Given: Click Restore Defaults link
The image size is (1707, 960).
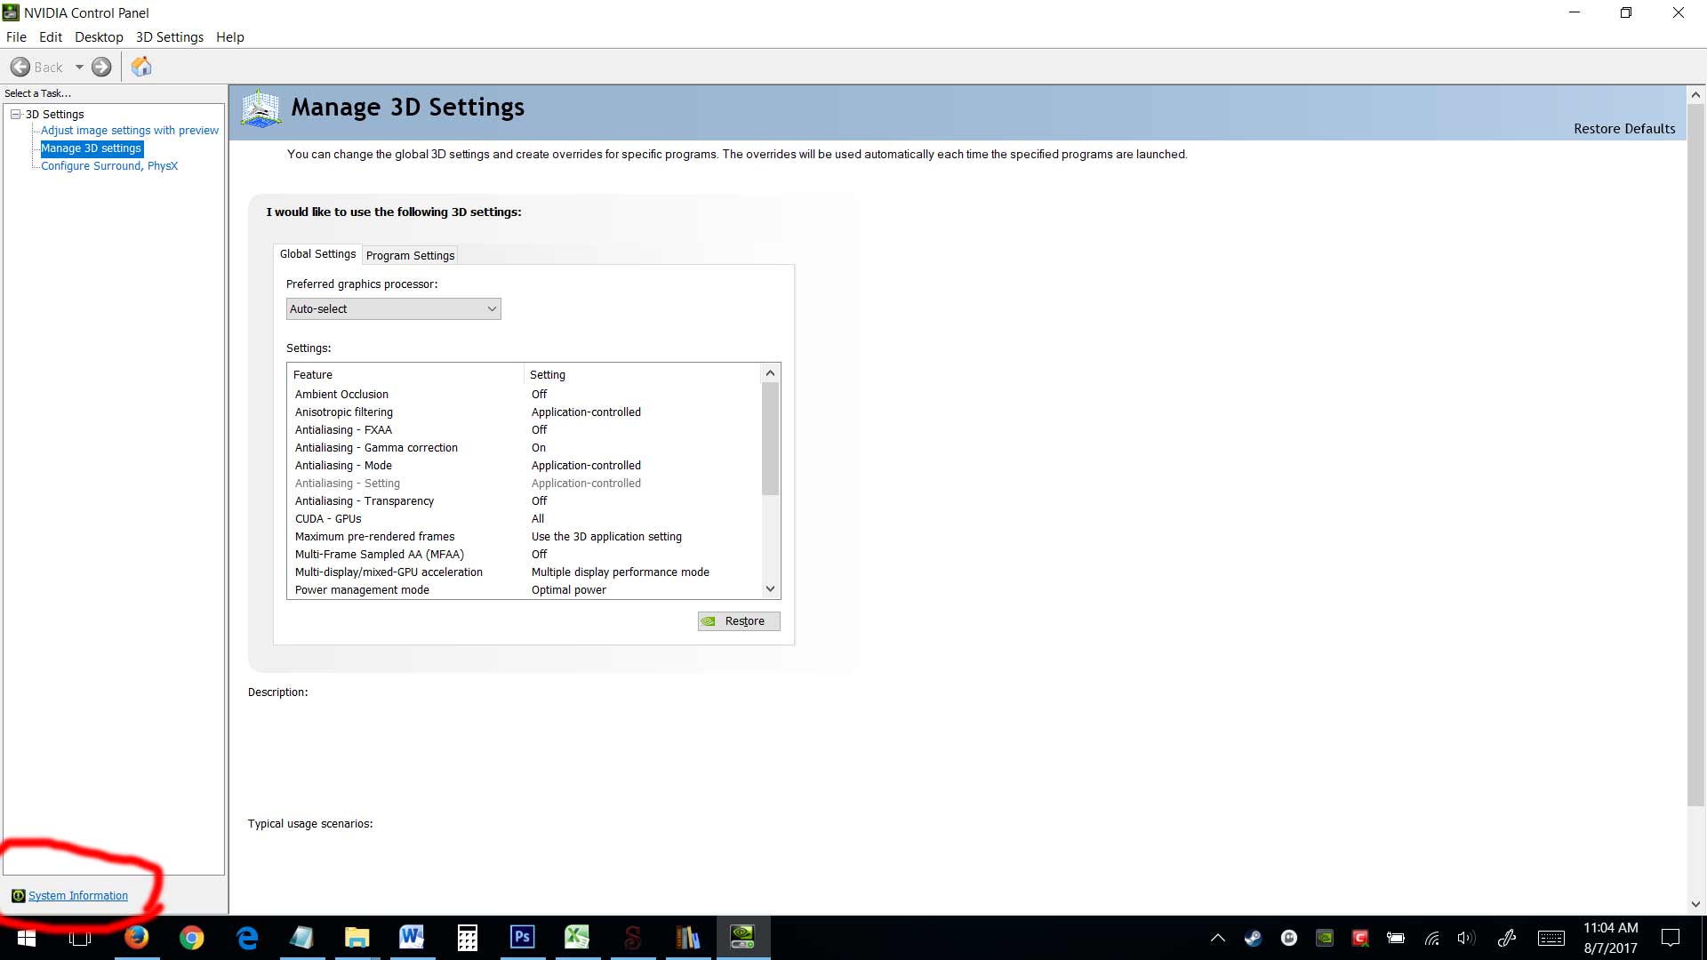Looking at the screenshot, I should [x=1624, y=129].
